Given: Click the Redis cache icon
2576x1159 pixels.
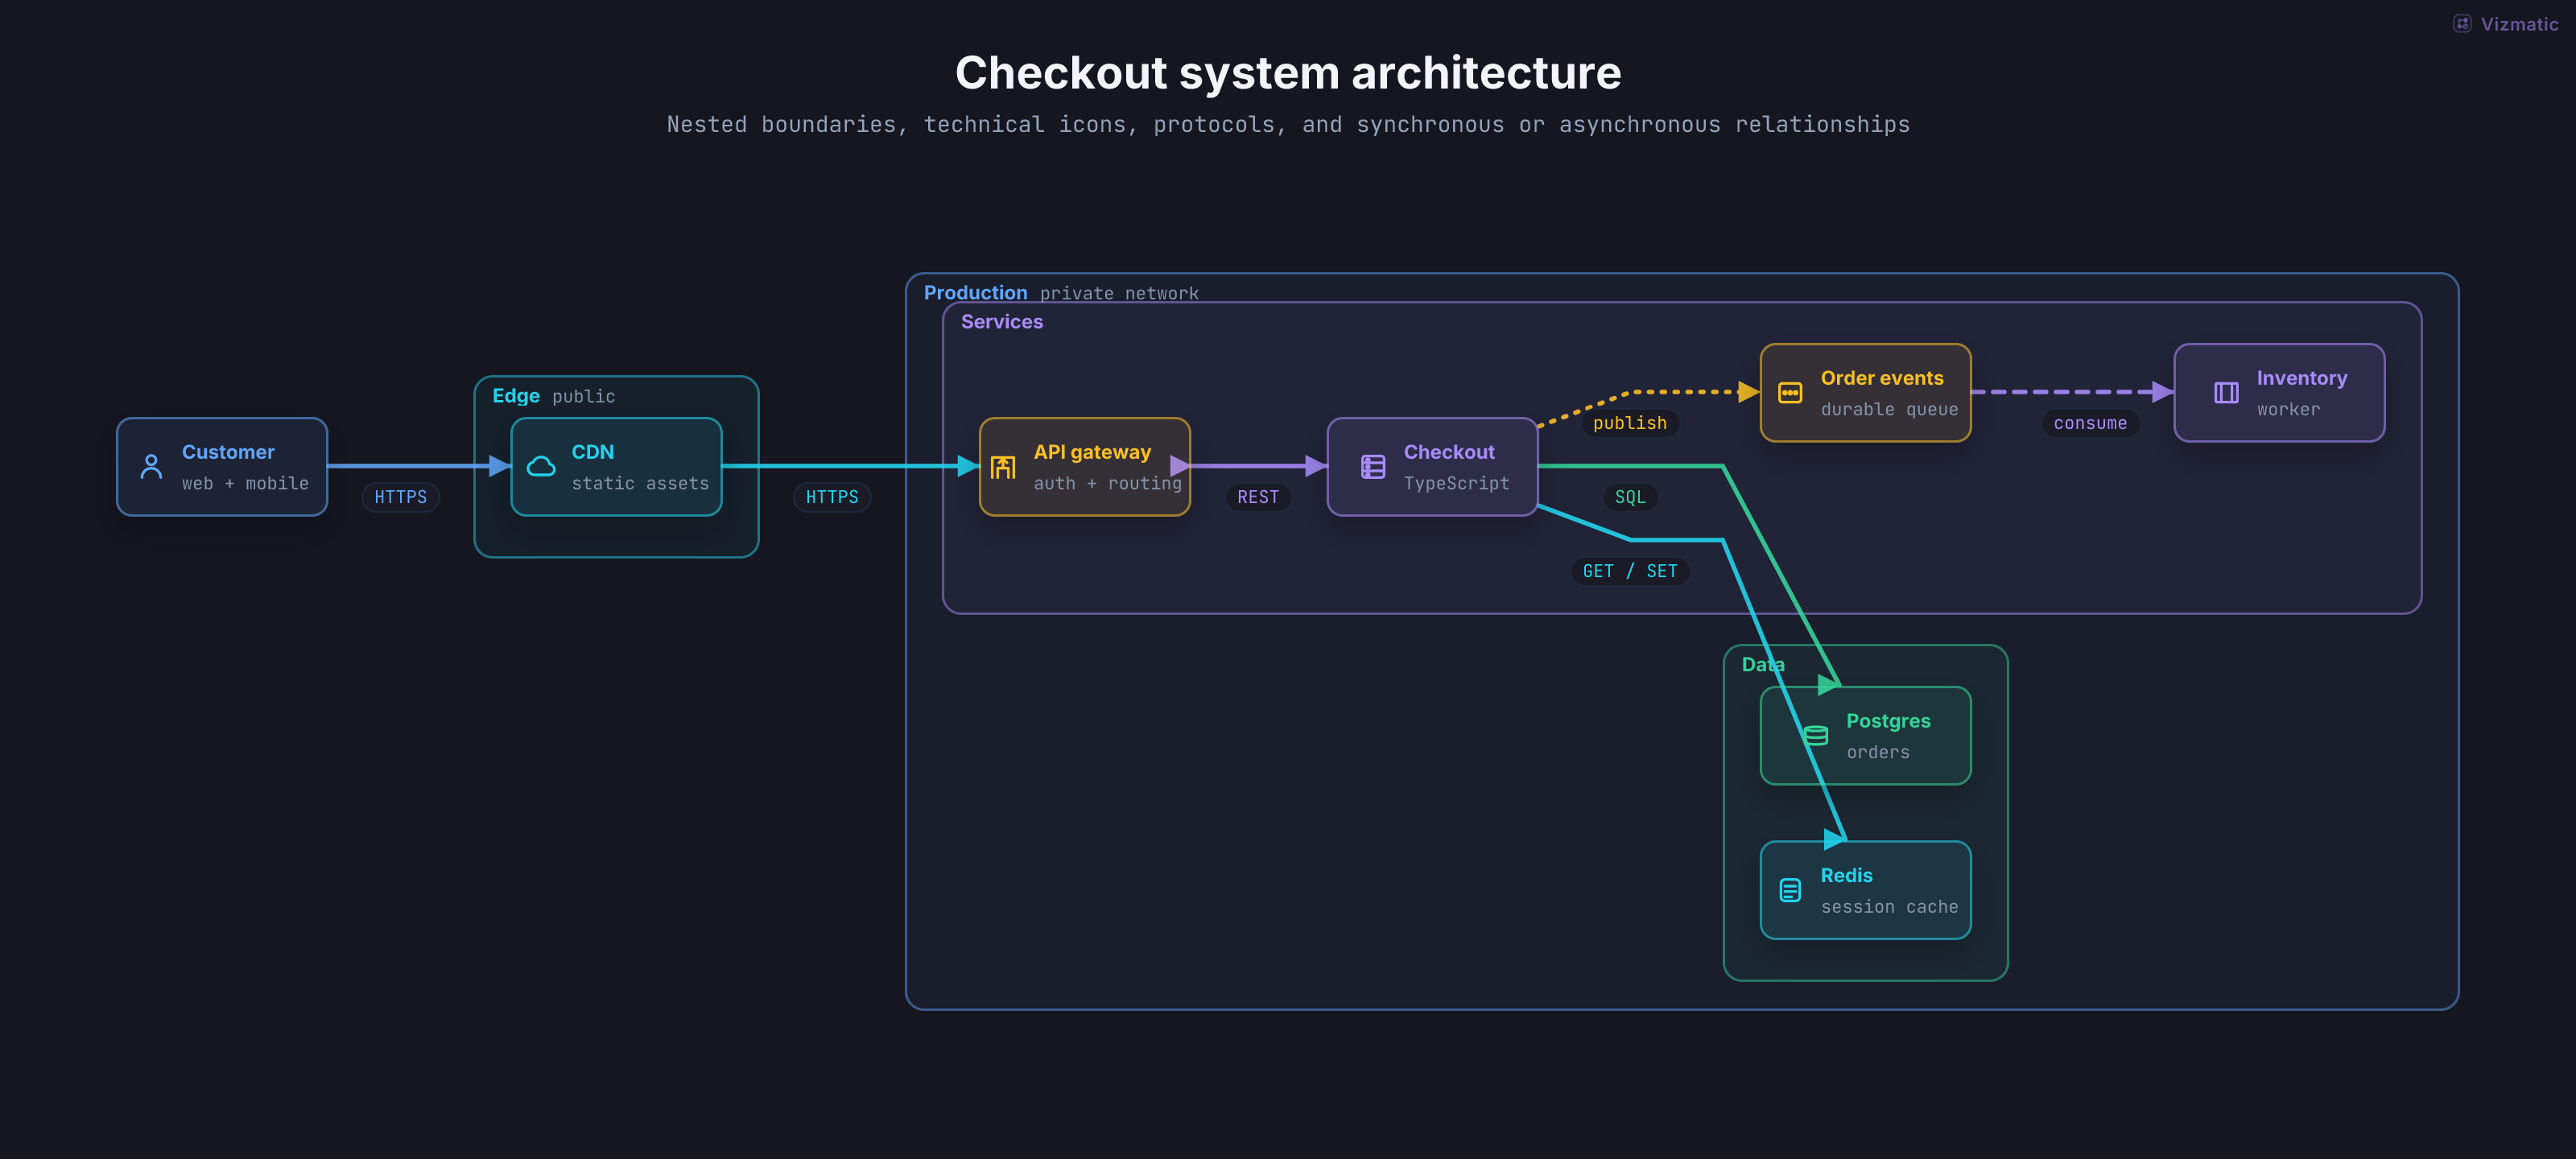Looking at the screenshot, I should (1790, 889).
